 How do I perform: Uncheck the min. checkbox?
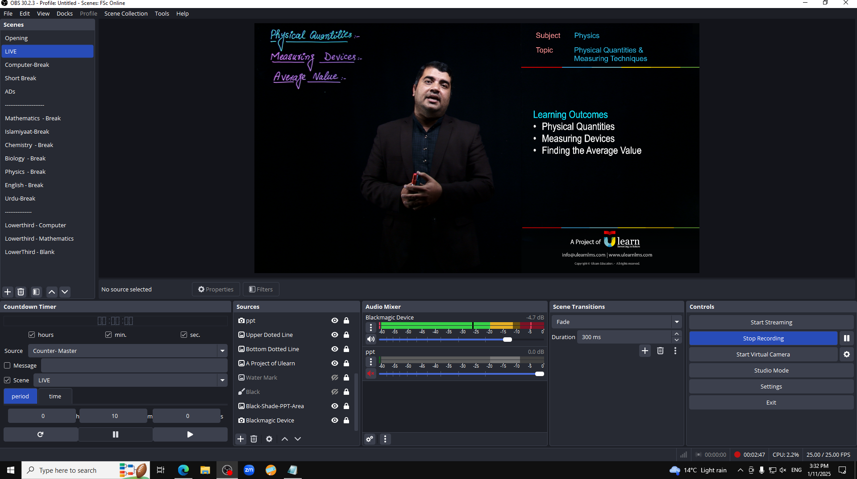(x=108, y=335)
